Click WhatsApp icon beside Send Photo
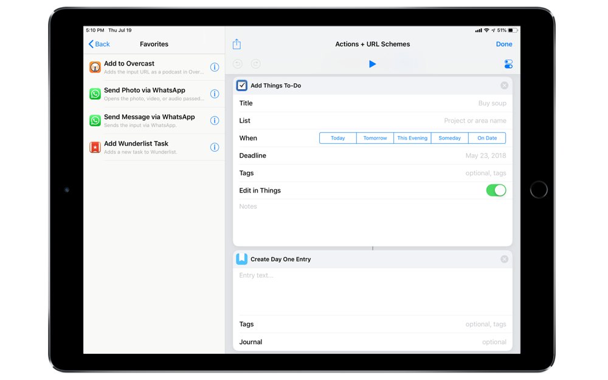Screen dimensions: 608x380 tap(95, 93)
